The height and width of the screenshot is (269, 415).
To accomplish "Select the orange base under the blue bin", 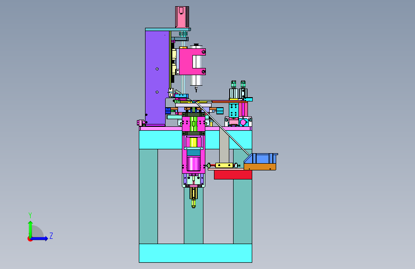I will coord(260,167).
